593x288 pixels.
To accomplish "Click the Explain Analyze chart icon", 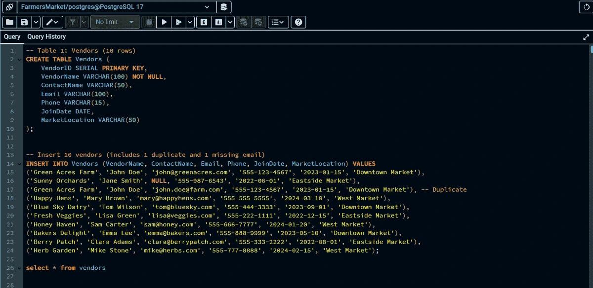I will click(x=218, y=22).
